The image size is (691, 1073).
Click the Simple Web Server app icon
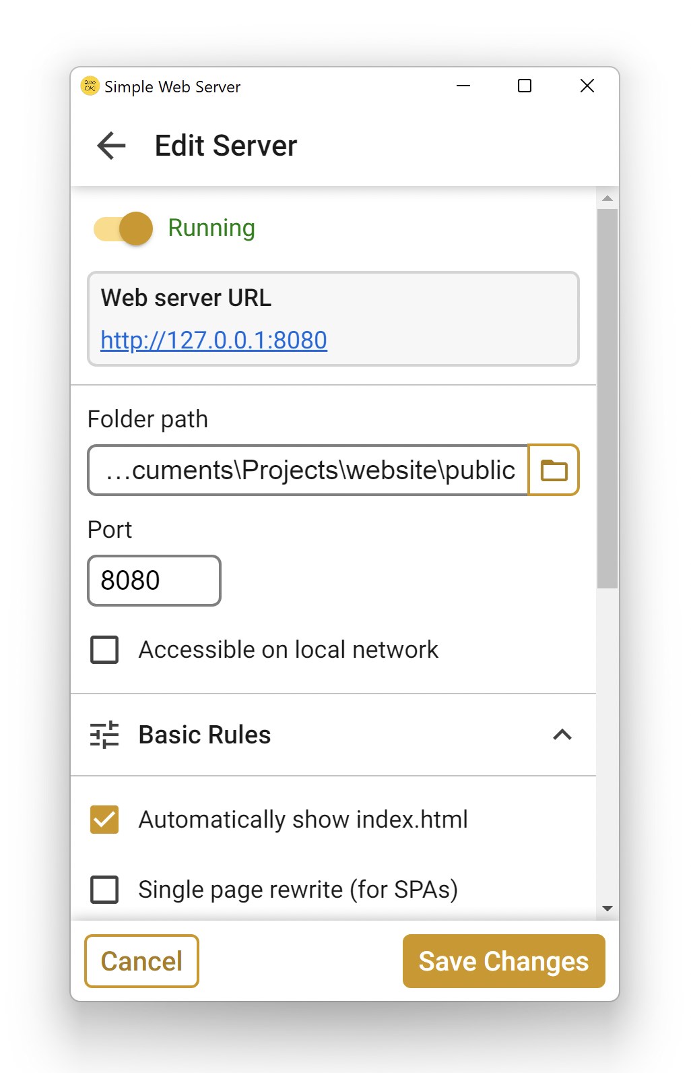[90, 86]
